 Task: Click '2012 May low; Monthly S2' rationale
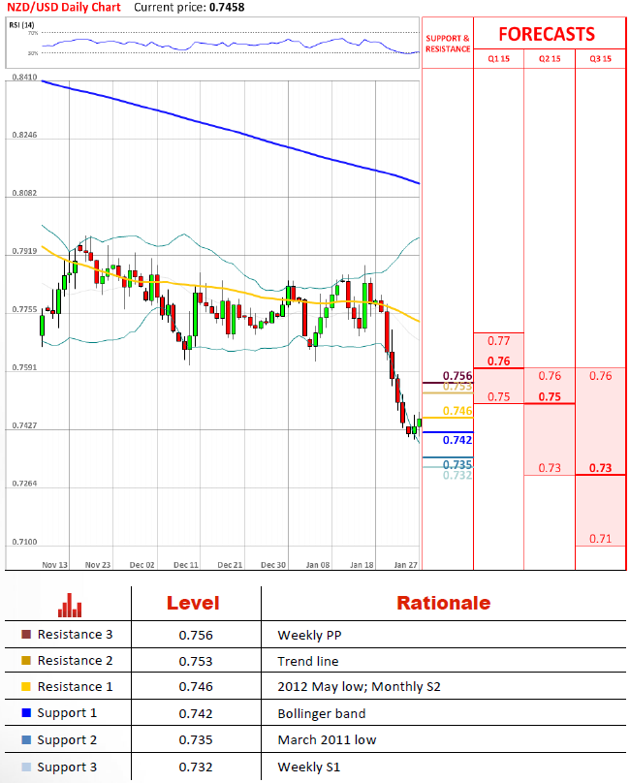click(x=360, y=687)
